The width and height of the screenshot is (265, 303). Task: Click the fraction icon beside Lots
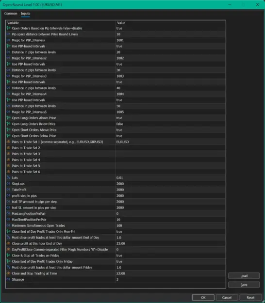(8, 177)
